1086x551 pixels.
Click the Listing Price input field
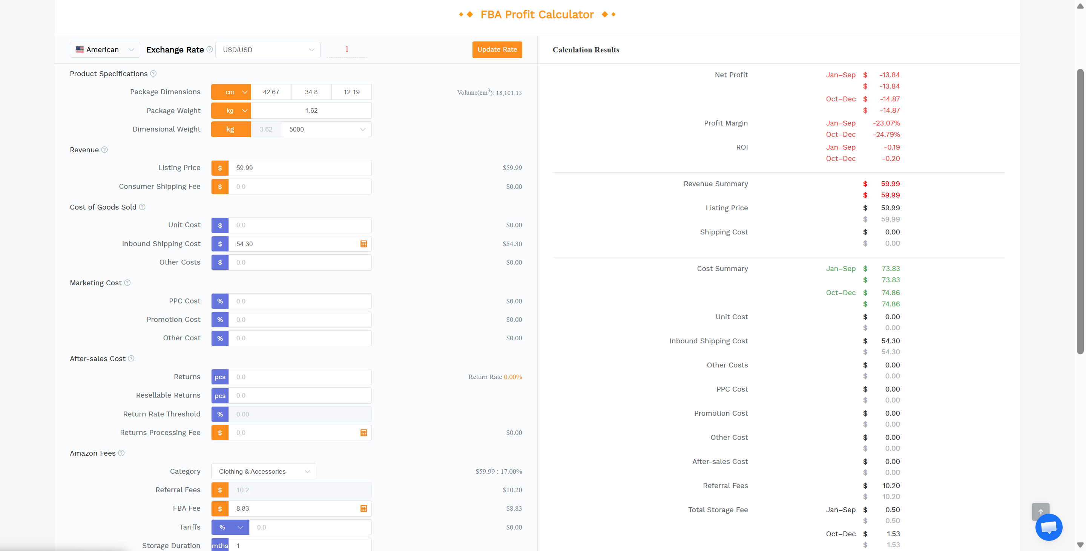click(x=300, y=167)
